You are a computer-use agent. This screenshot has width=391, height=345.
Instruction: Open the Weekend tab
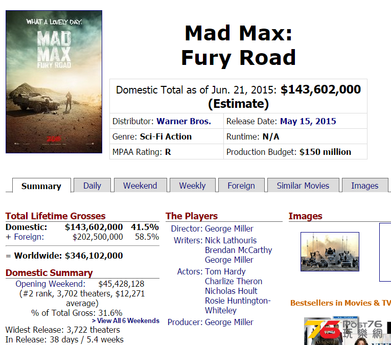(140, 186)
